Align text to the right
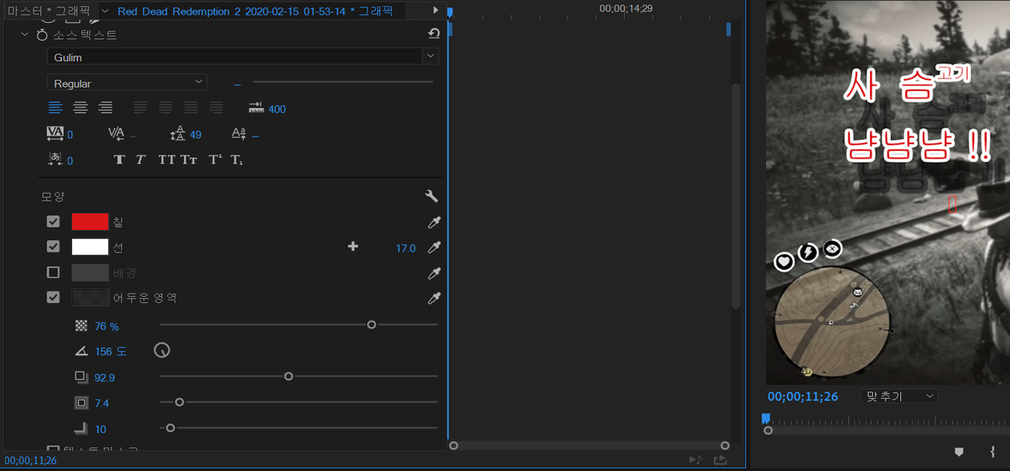This screenshot has height=471, width=1010. (x=106, y=108)
